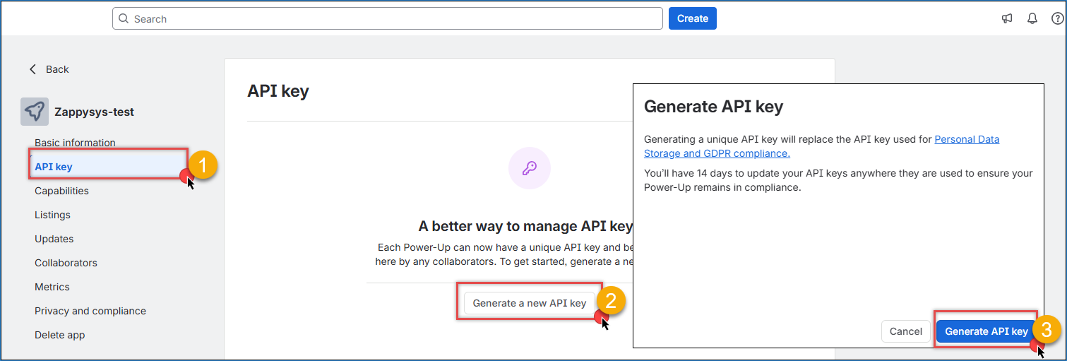1067x361 pixels.
Task: Open the notifications bell icon
Action: click(x=1032, y=18)
